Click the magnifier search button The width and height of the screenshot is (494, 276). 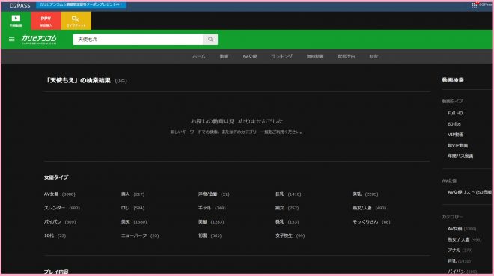click(210, 40)
